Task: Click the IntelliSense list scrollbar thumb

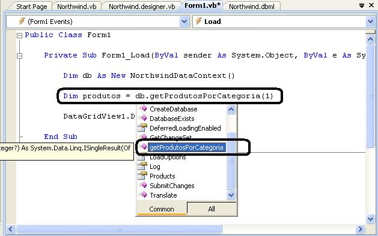Action: click(x=231, y=161)
